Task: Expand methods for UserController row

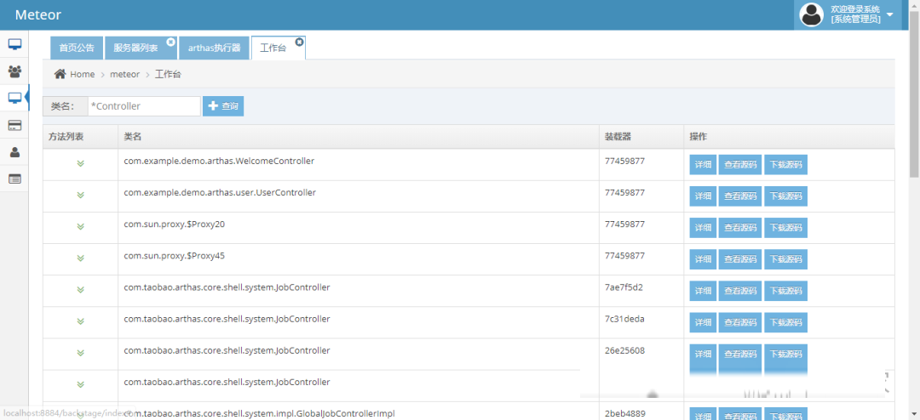Action: tap(80, 195)
